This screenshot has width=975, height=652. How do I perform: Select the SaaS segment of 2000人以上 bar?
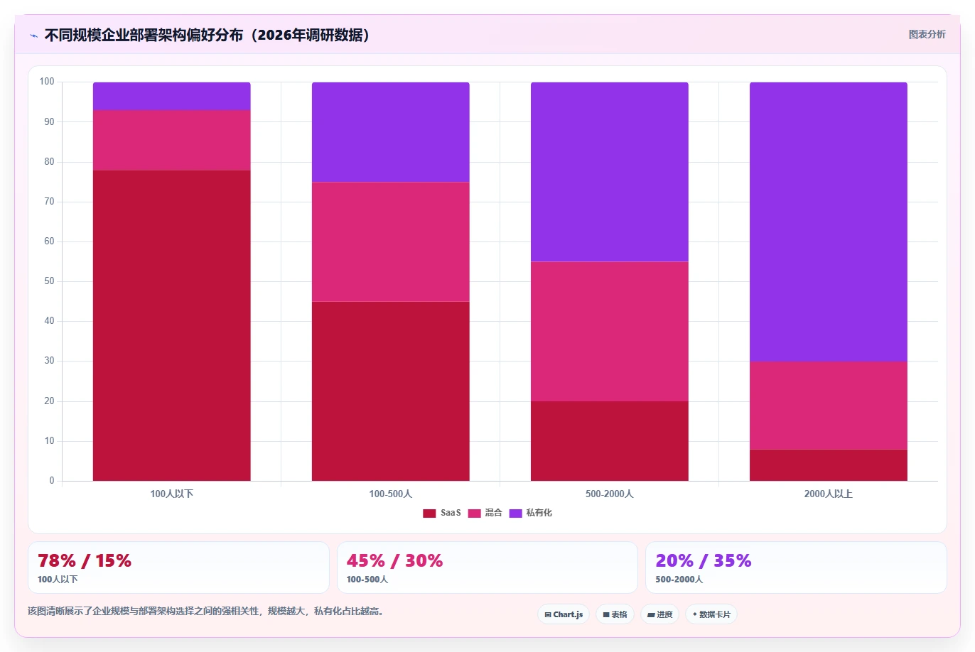(x=828, y=465)
